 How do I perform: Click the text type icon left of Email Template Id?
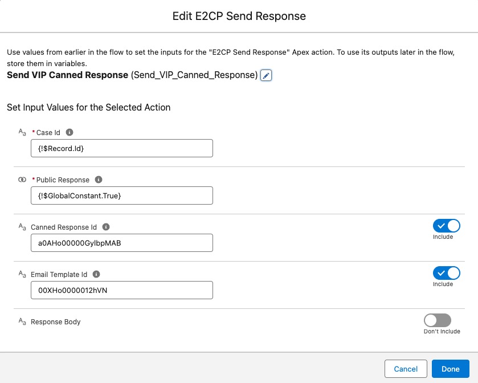pos(22,274)
